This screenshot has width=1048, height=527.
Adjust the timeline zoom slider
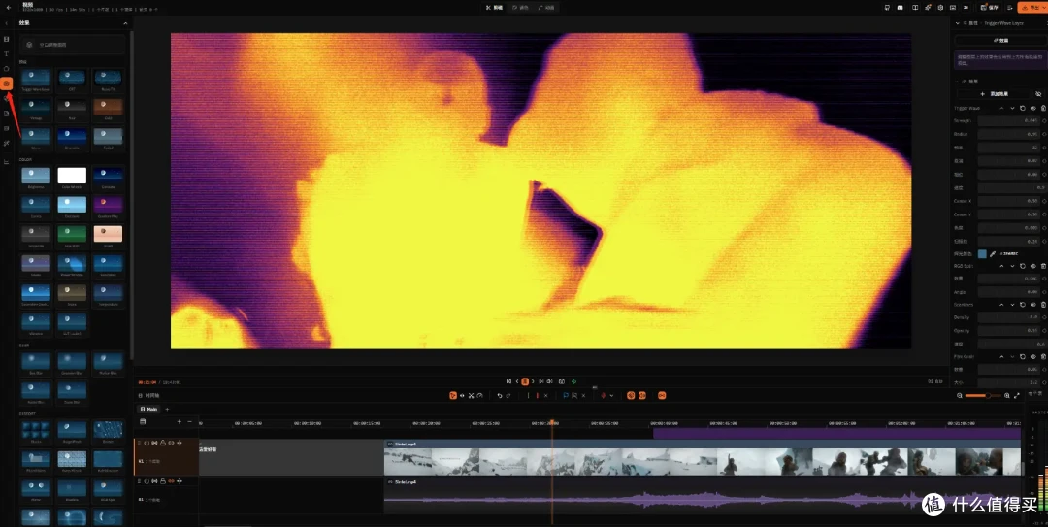click(x=983, y=395)
